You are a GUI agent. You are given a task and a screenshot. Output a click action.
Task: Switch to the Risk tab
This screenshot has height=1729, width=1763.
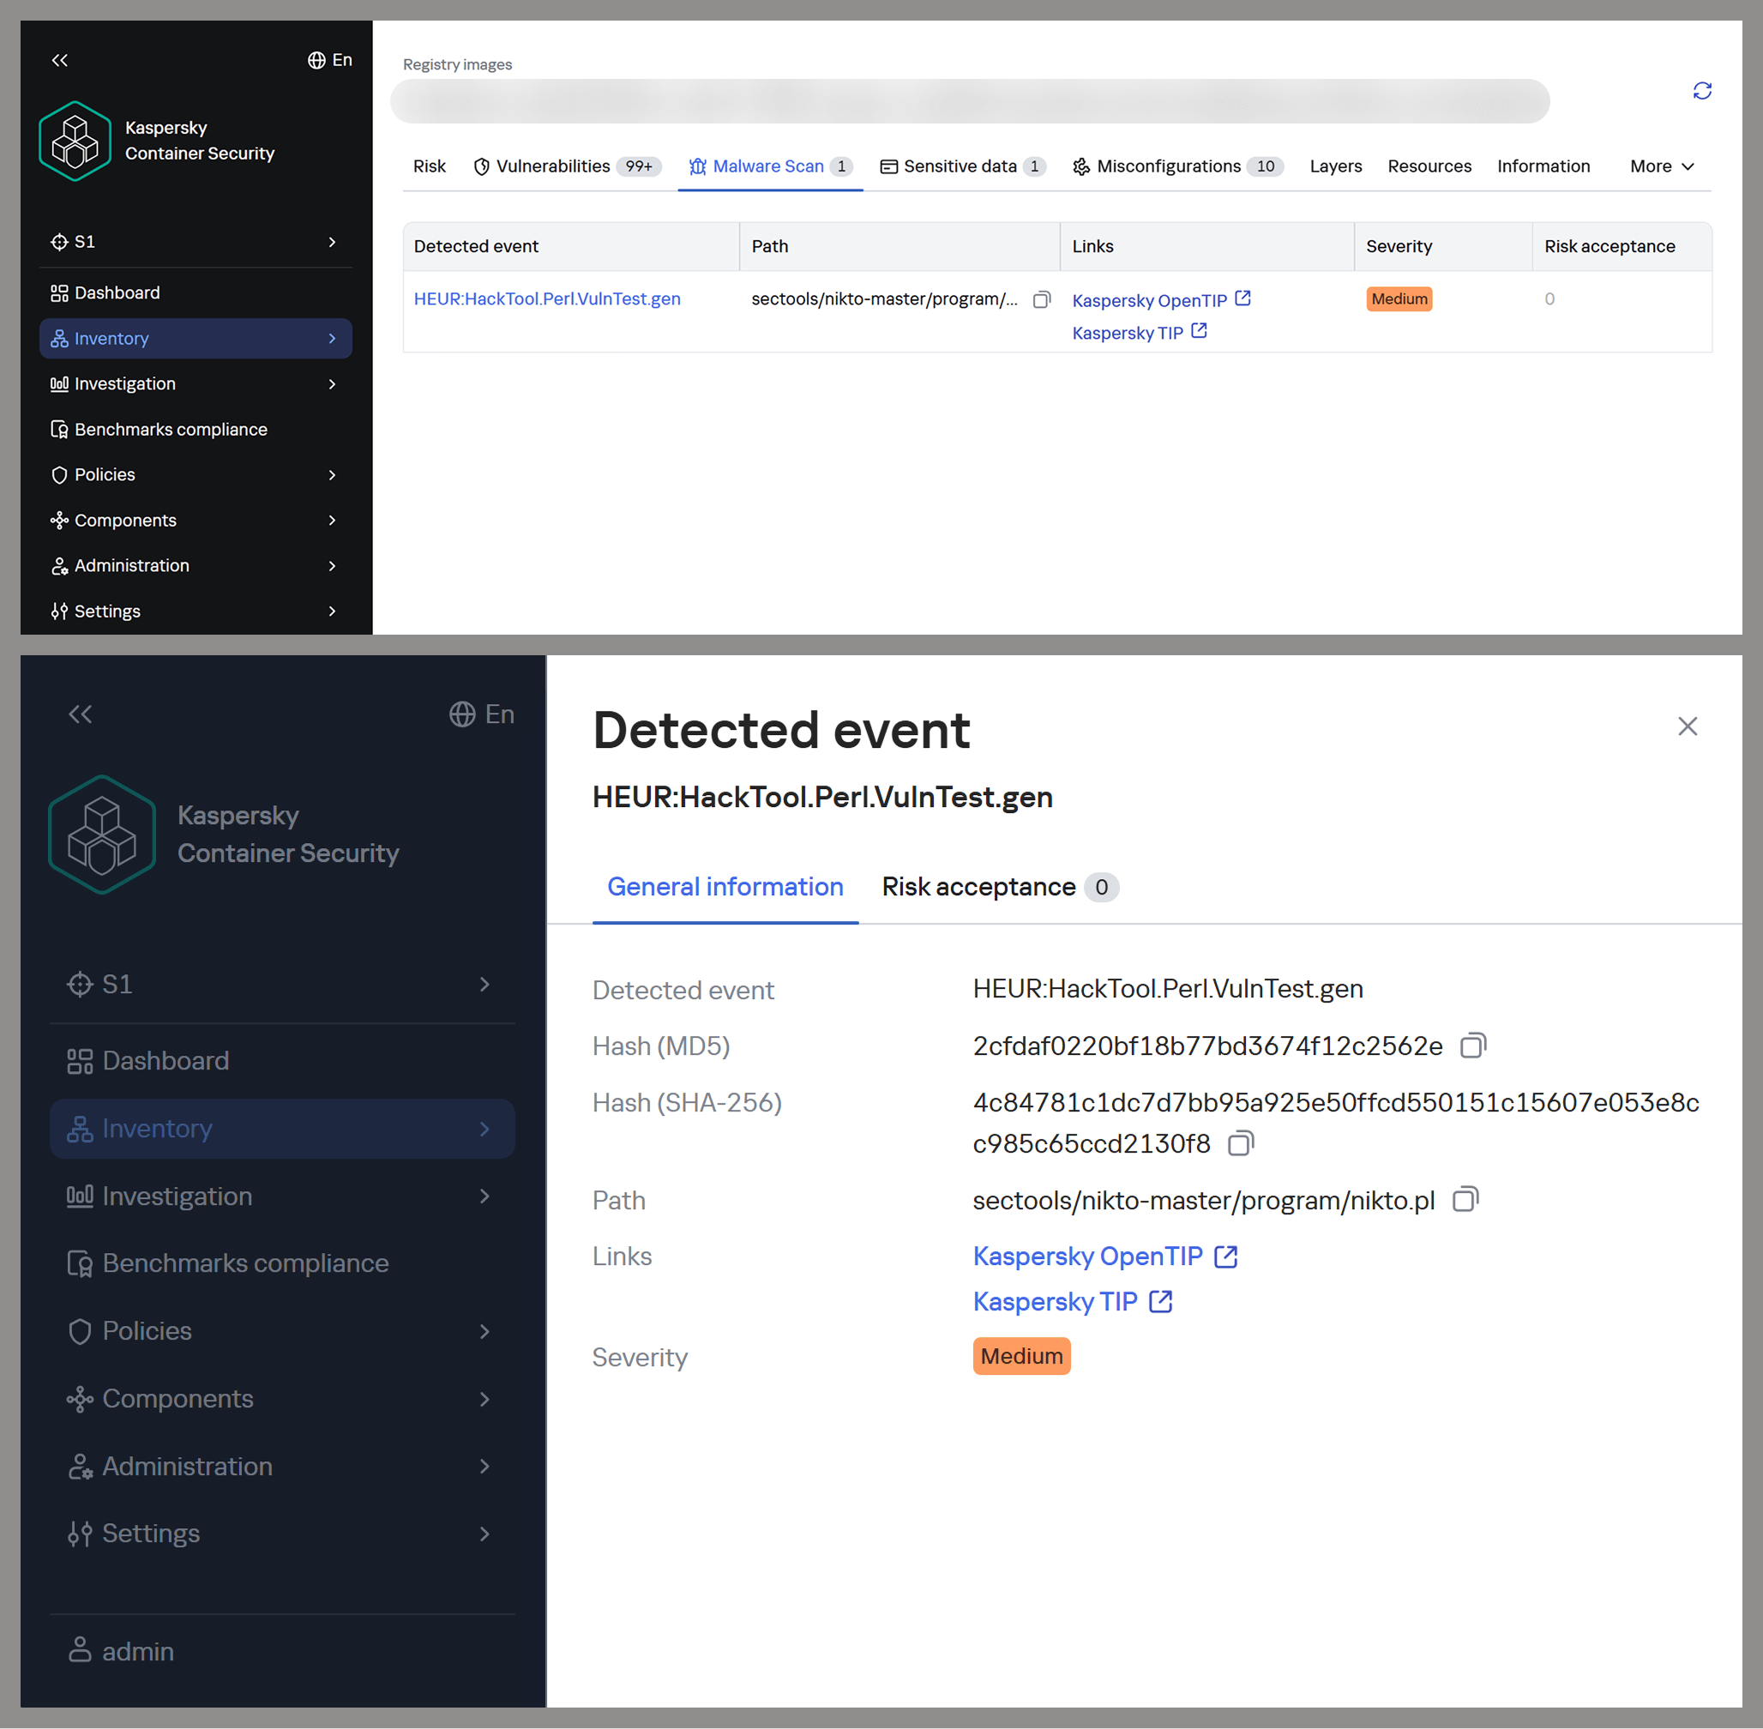pos(430,166)
